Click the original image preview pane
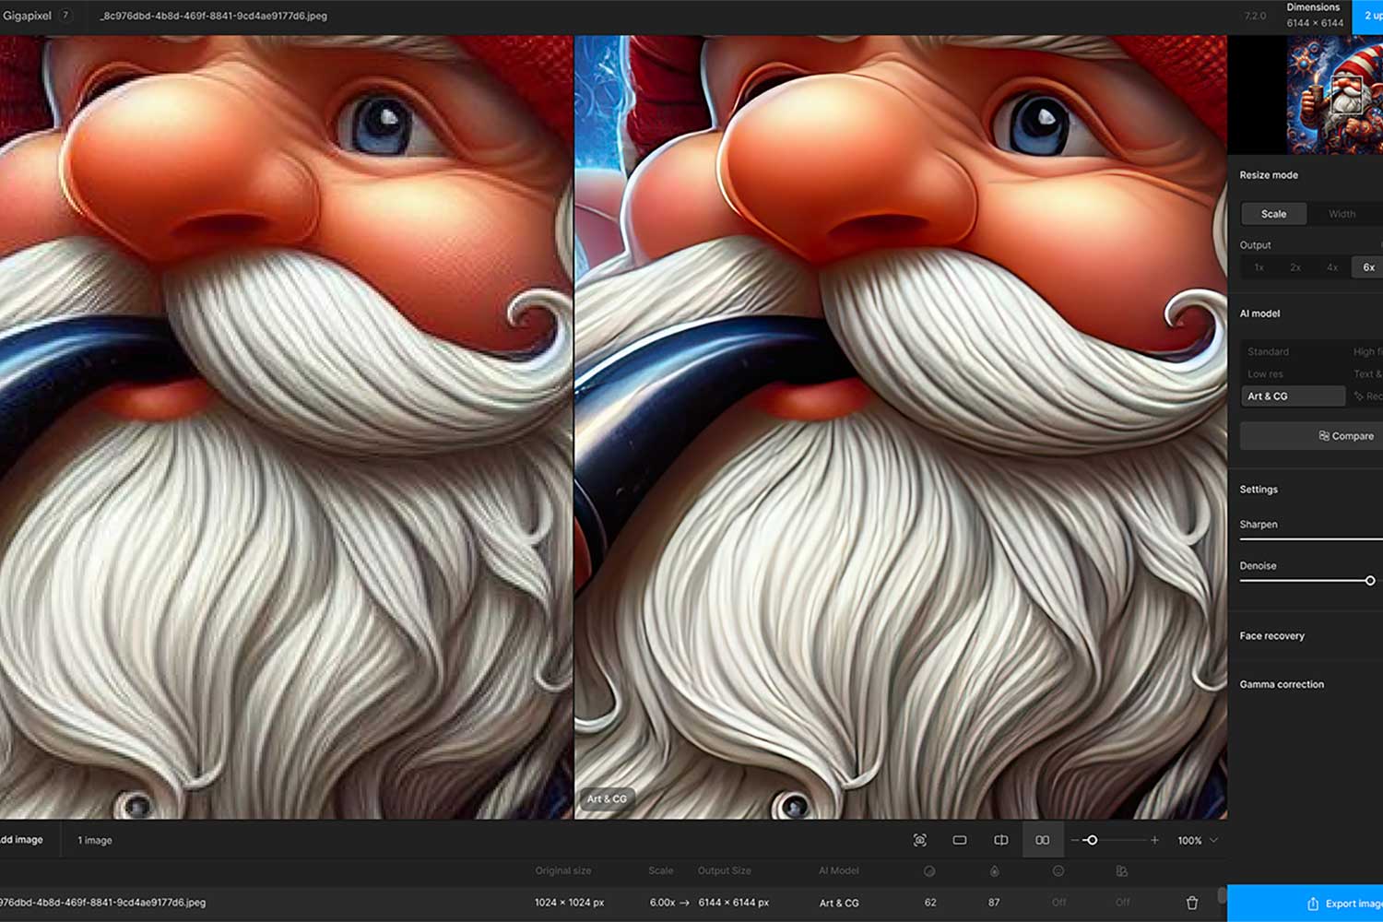Screen dimensions: 1383x922 286,427
